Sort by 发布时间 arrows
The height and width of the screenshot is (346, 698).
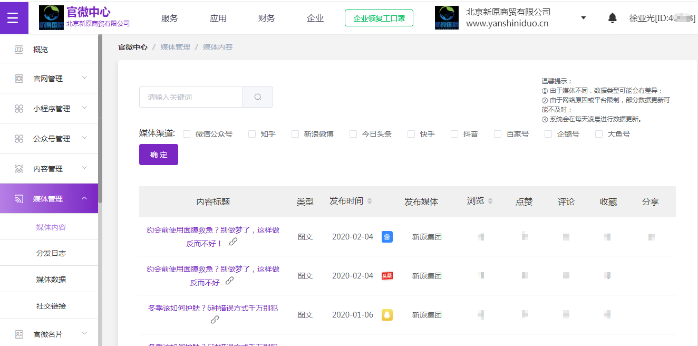(370, 201)
